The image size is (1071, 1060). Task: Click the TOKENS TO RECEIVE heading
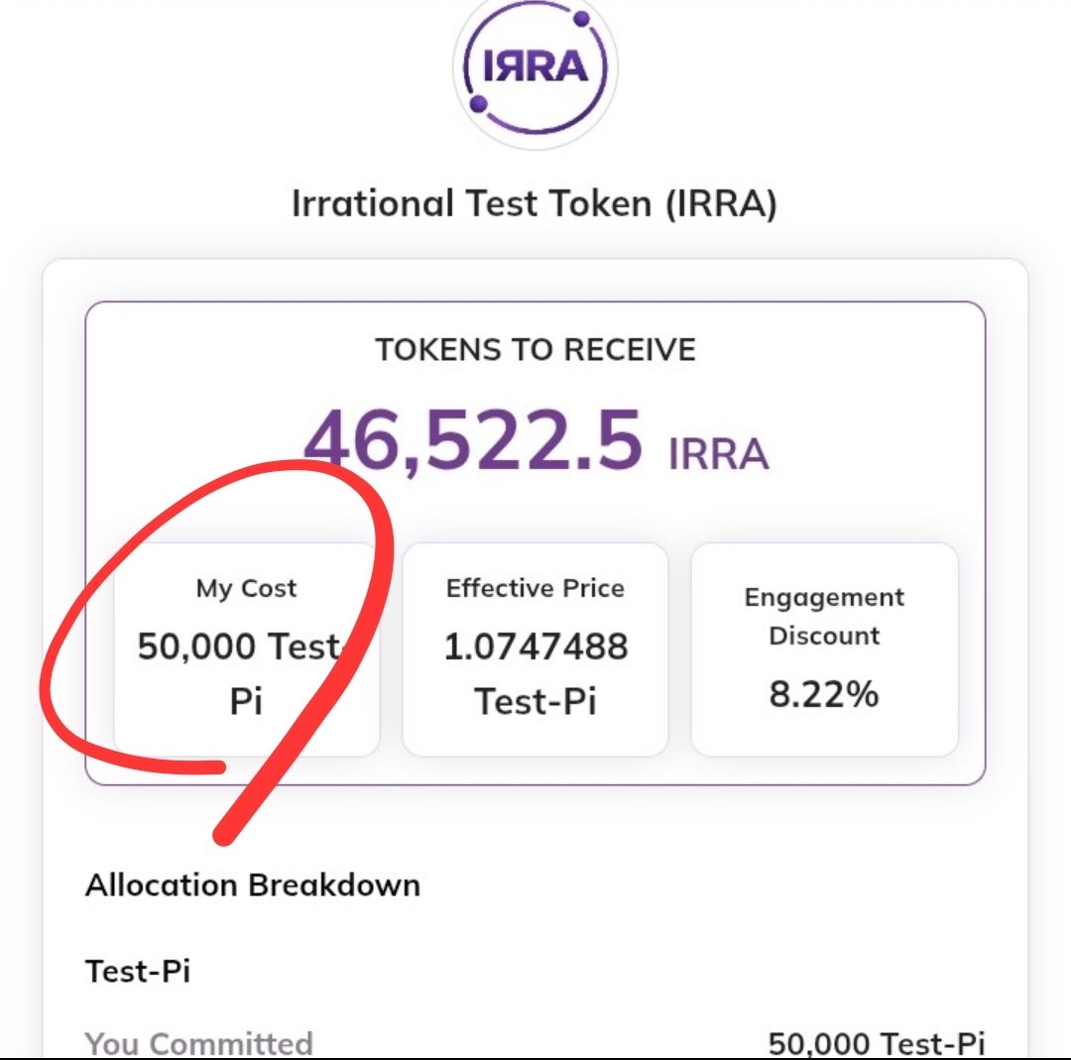point(535,349)
